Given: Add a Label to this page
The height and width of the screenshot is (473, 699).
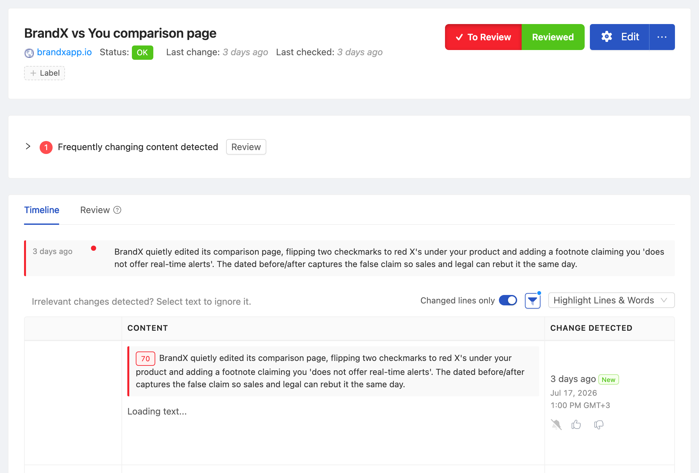Looking at the screenshot, I should pos(44,73).
